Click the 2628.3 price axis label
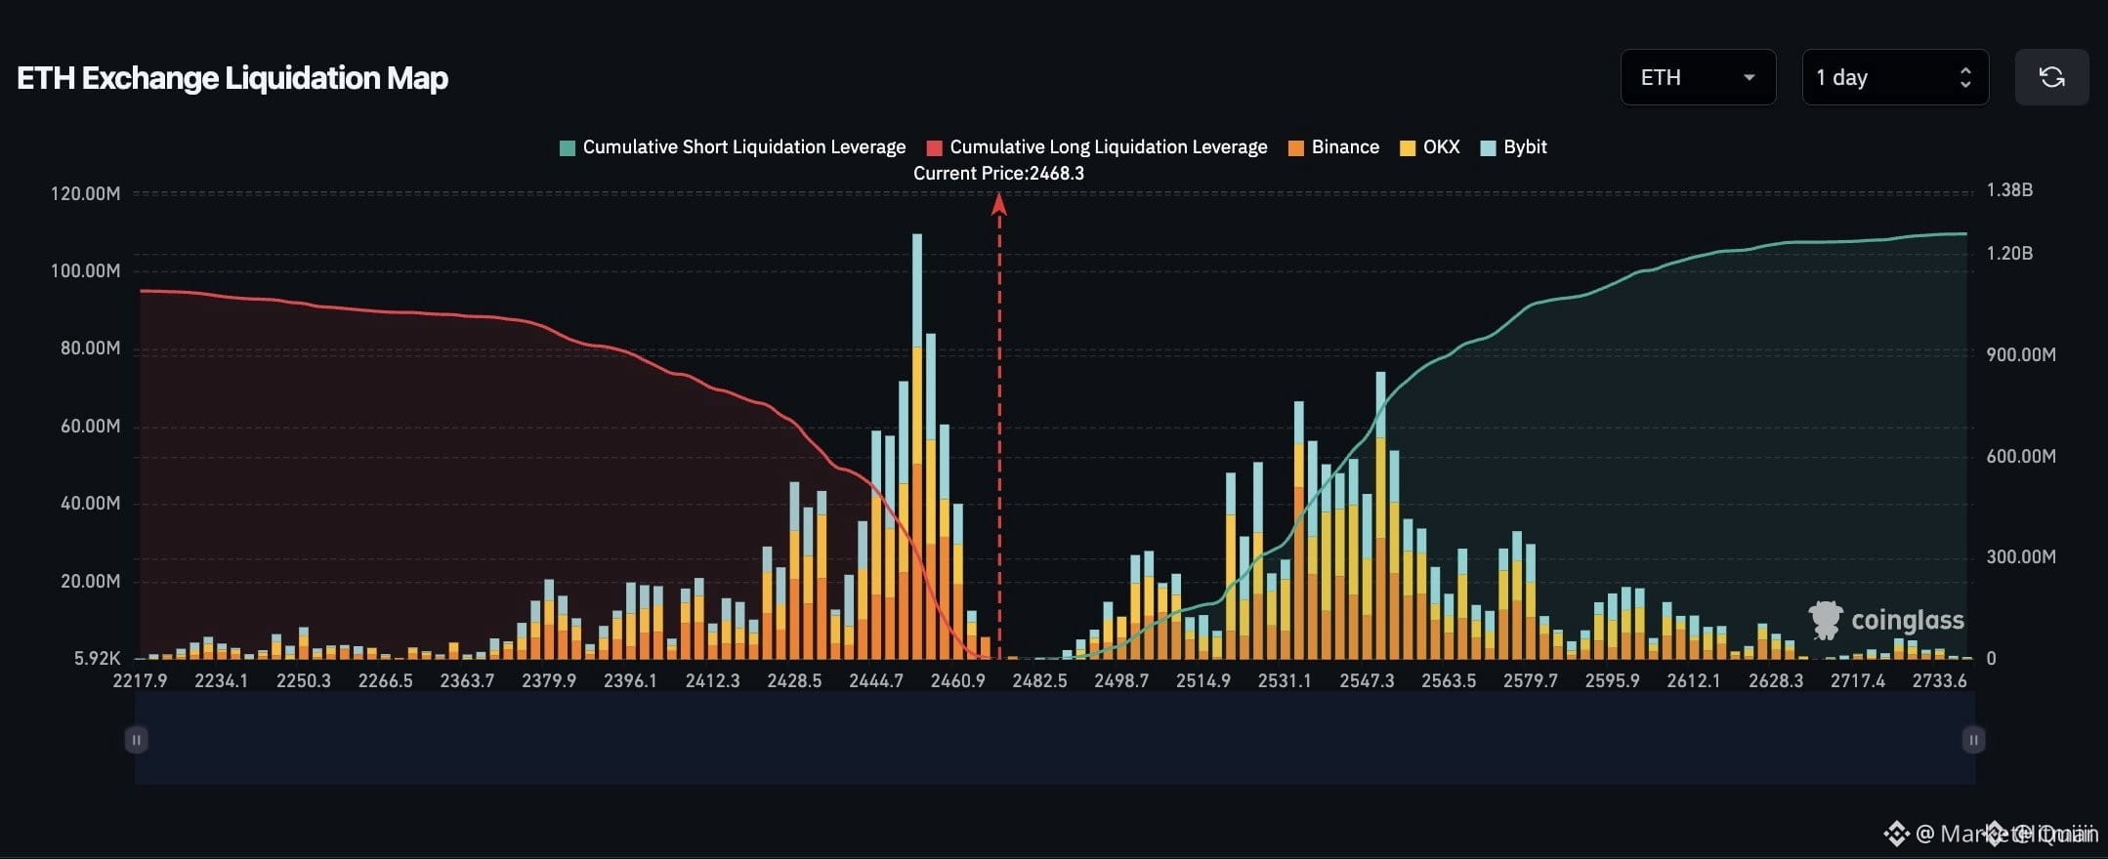 (1776, 680)
